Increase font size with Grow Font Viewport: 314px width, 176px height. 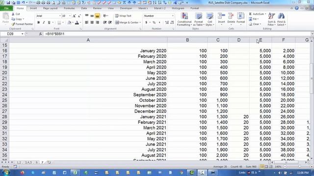click(74, 16)
